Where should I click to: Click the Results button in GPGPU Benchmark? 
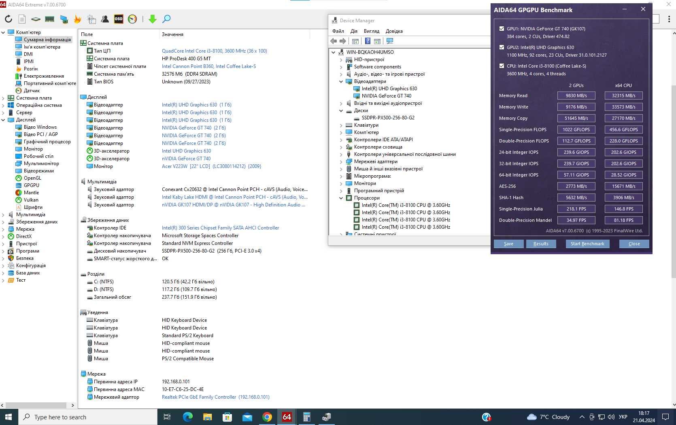(x=541, y=244)
